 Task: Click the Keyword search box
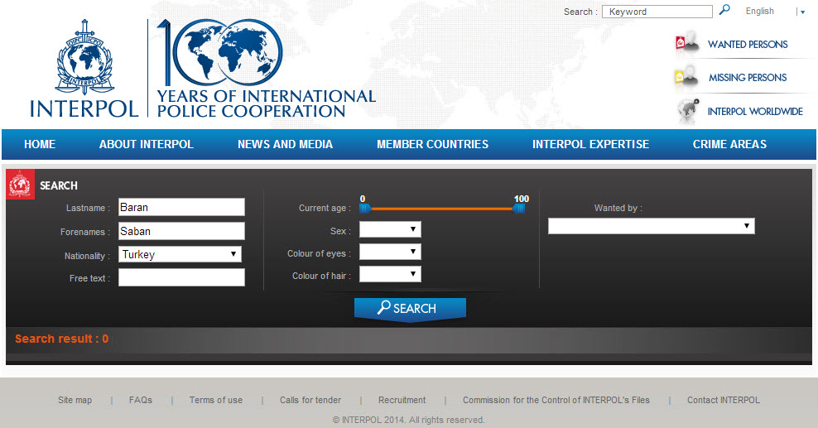click(657, 12)
